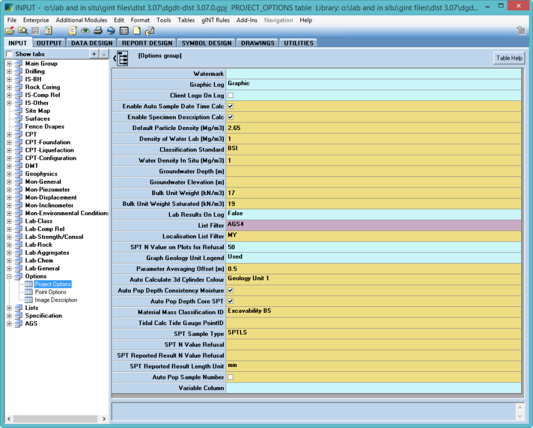Click the open project folder icon
The width and height of the screenshot is (533, 428).
pyautogui.click(x=9, y=31)
